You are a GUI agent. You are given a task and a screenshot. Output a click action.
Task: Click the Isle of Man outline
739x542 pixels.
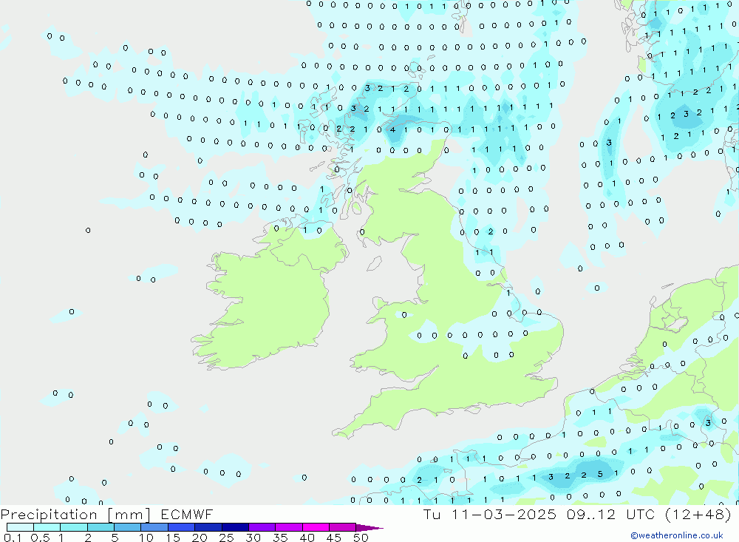374,264
